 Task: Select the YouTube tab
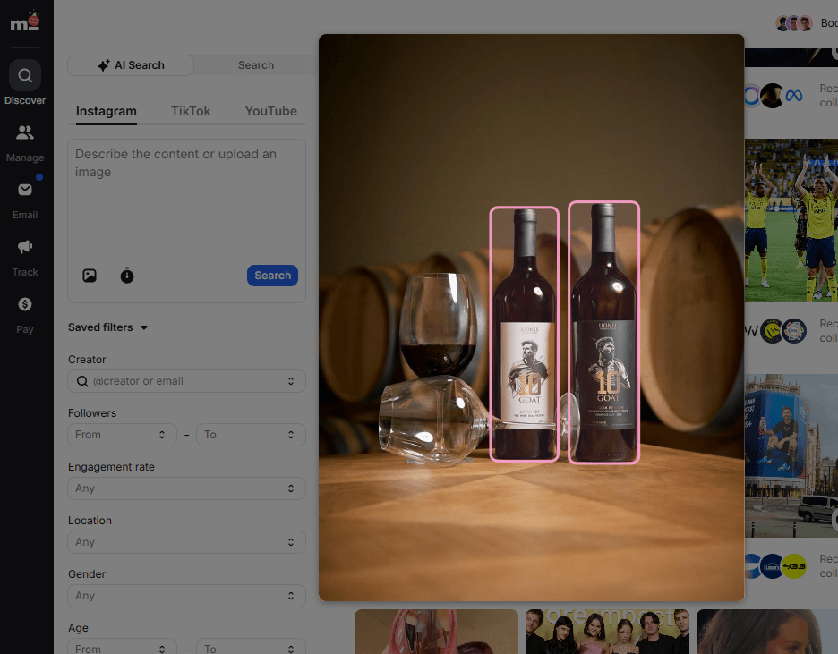[x=271, y=111]
